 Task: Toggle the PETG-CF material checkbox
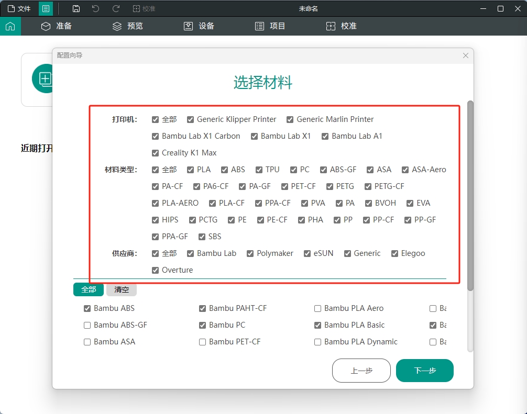368,187
